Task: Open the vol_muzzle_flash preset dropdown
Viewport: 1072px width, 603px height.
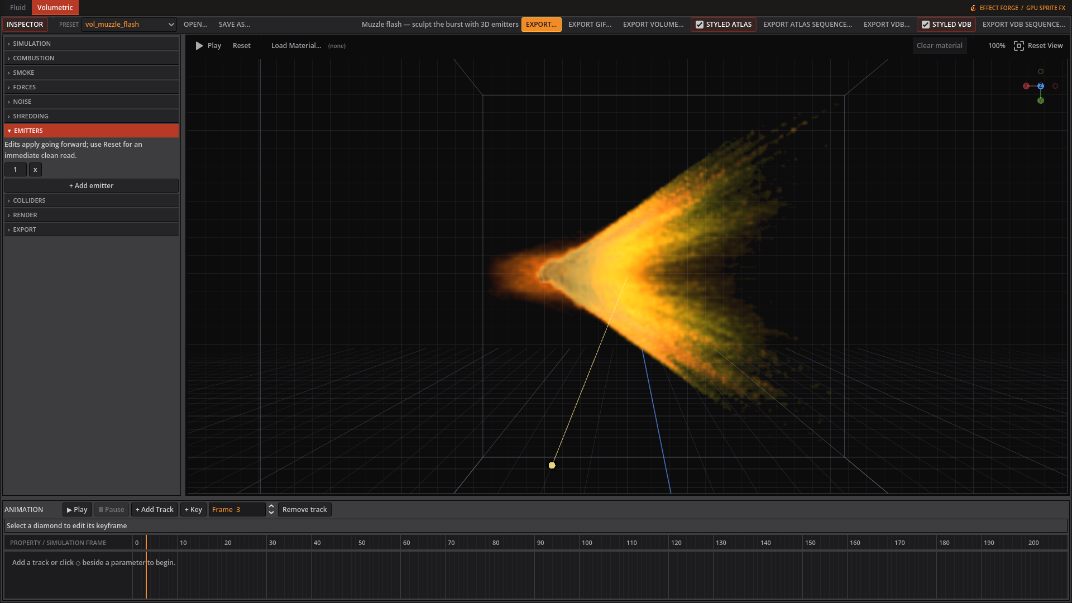Action: pos(129,25)
